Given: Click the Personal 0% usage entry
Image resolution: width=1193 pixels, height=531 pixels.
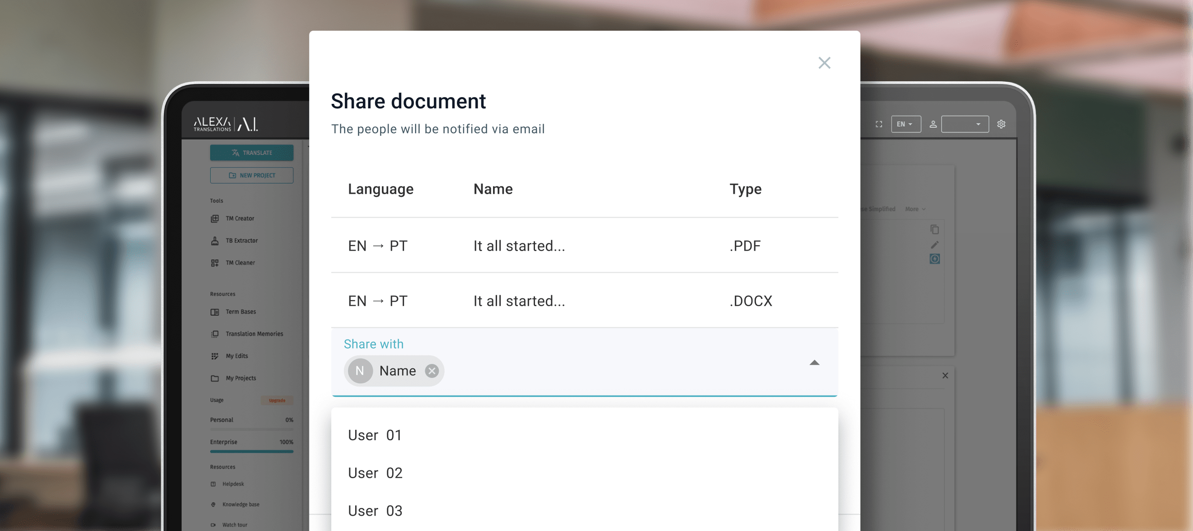Looking at the screenshot, I should coord(251,420).
